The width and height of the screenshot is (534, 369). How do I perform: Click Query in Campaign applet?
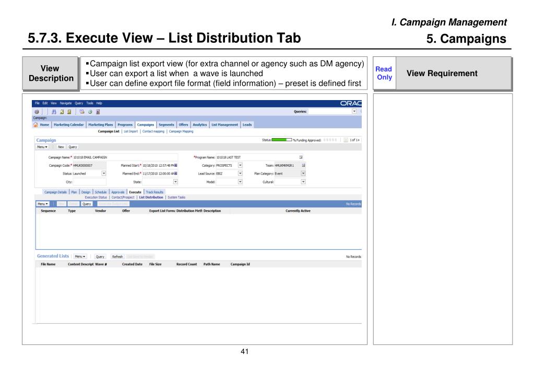click(73, 147)
